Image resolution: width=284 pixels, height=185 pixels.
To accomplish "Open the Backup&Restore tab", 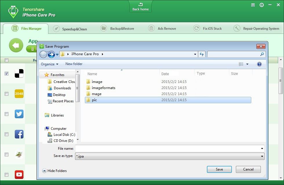I will click(x=117, y=29).
